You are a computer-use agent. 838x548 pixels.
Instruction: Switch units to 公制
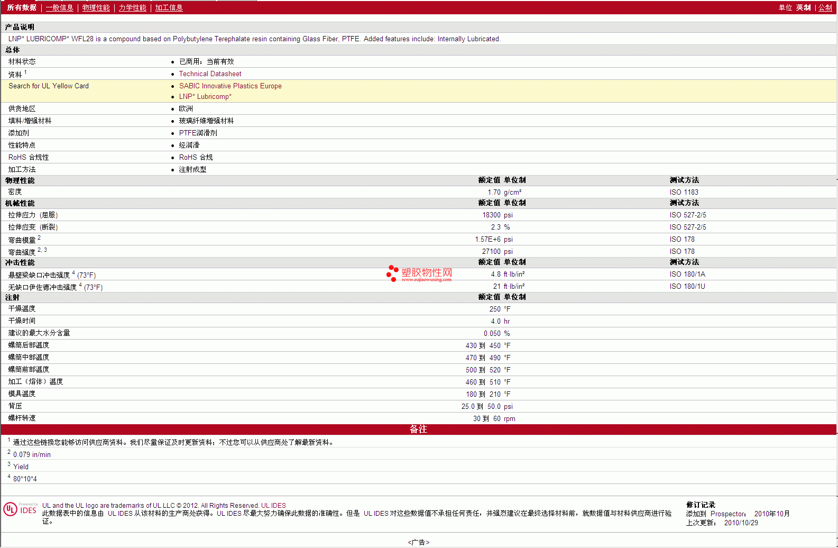[825, 7]
